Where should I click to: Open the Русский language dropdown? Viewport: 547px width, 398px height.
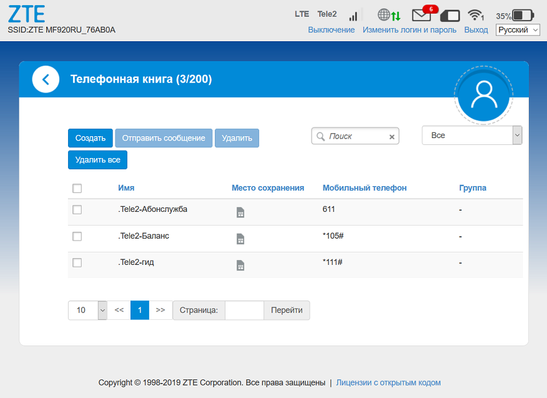[518, 30]
